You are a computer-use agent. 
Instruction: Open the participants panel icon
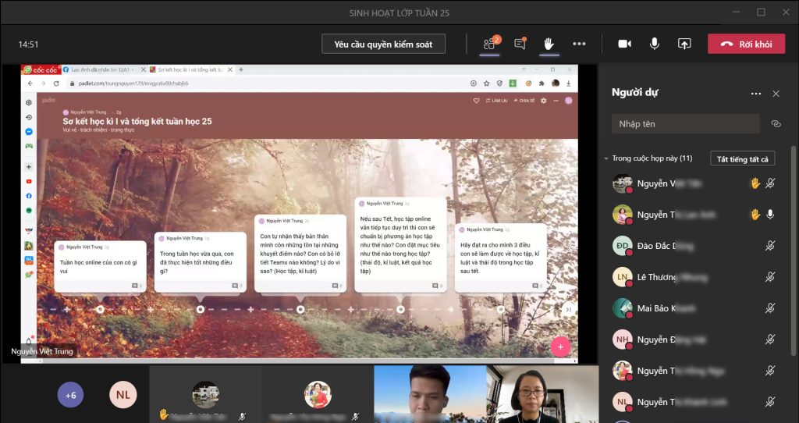tap(490, 44)
